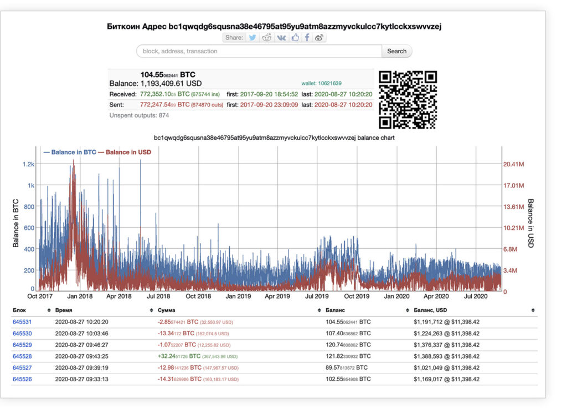Click the $1,388,593 @ $11,398.42 cell
This screenshot has width=567, height=409.
pos(447,356)
